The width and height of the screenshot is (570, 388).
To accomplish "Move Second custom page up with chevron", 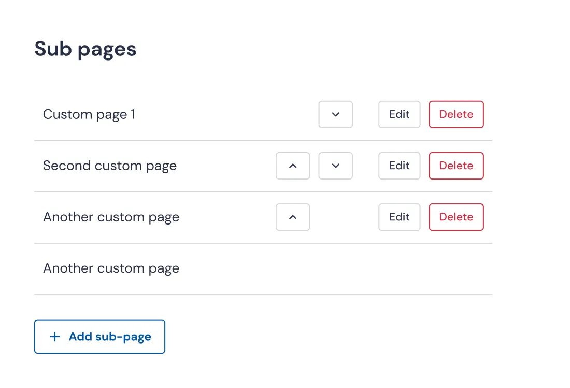I will (x=293, y=166).
